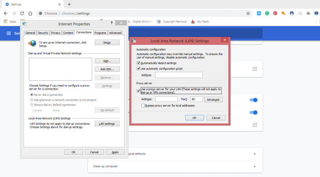Click the browser Forward arrow
The width and height of the screenshot is (320, 177).
click(x=14, y=13)
